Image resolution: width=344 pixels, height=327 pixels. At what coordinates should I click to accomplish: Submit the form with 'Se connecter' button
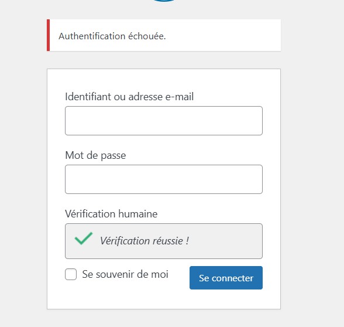[226, 278]
